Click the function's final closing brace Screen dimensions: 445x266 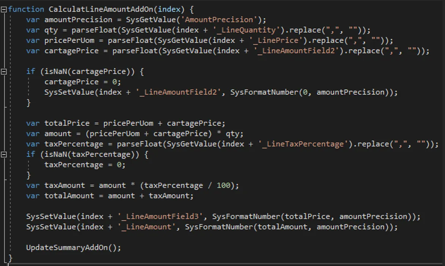[x=10, y=258]
